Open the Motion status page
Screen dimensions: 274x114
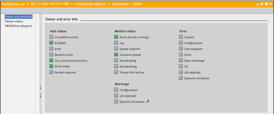tap(14, 21)
